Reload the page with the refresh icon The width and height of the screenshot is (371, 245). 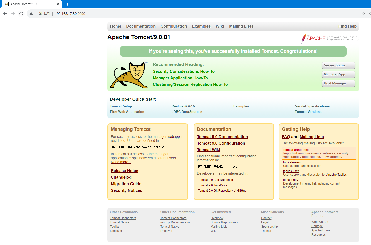point(21,14)
